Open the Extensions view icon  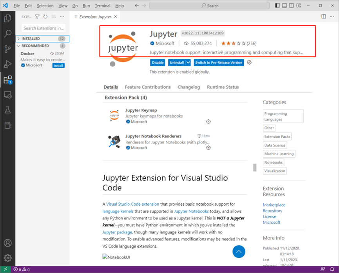7,80
